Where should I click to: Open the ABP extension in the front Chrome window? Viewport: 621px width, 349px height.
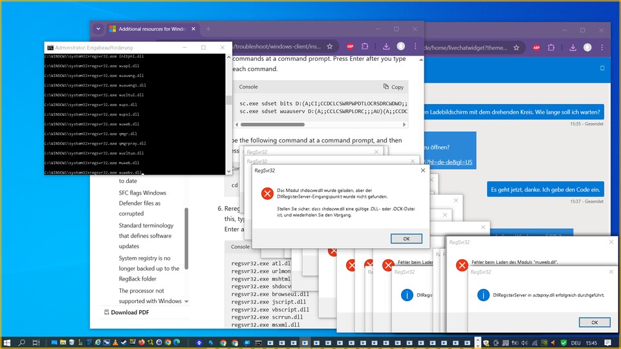click(350, 47)
